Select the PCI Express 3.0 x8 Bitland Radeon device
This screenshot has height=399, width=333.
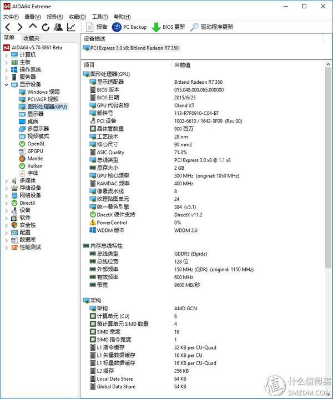[x=132, y=48]
